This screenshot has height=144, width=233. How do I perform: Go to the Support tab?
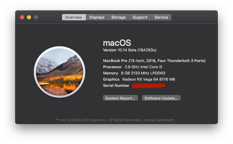pyautogui.click(x=140, y=17)
